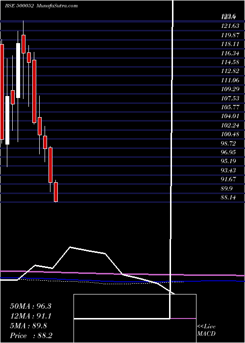The image size is (245, 343).
Task: Select the 114.58 price level label
Action: point(230,62)
